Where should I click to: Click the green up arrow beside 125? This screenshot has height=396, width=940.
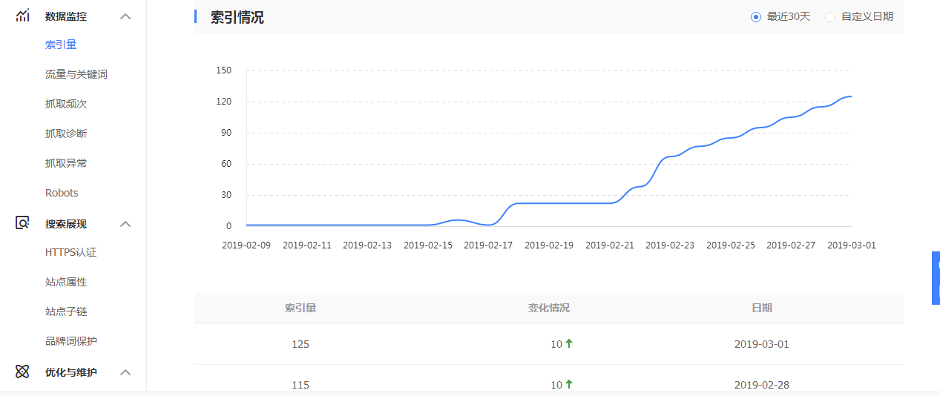tap(569, 343)
